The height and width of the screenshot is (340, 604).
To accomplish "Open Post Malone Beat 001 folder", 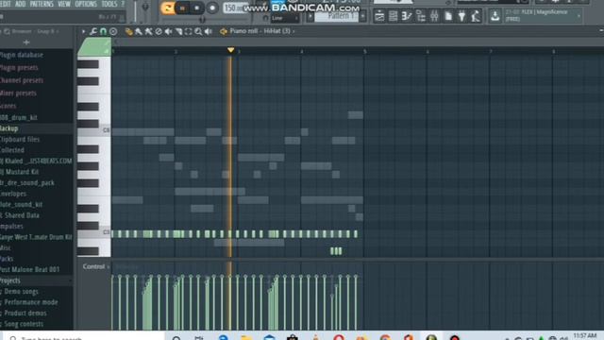I will click(29, 269).
